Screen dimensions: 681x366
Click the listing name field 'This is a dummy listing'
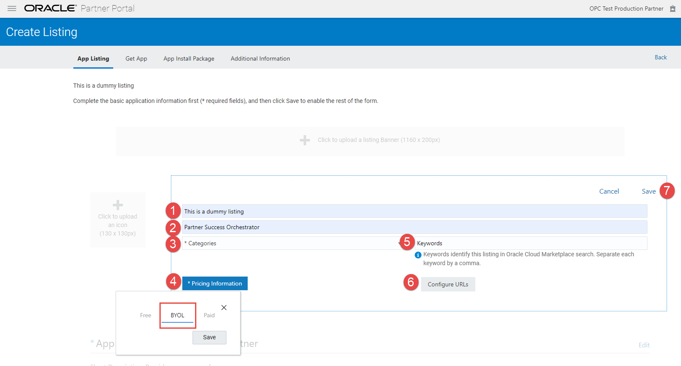click(415, 211)
